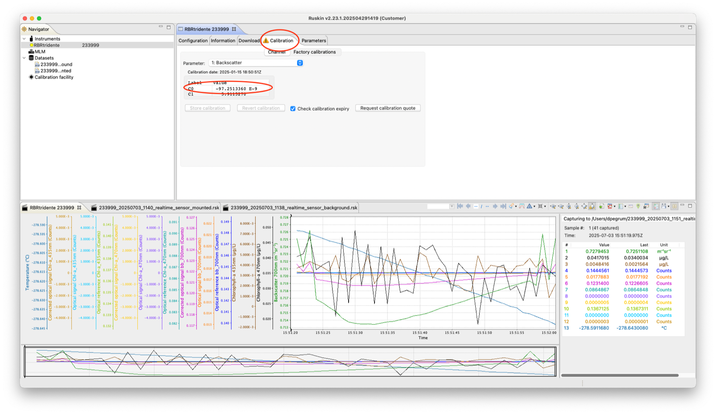Toggle the highlighted green table-view icon

pos(656,206)
